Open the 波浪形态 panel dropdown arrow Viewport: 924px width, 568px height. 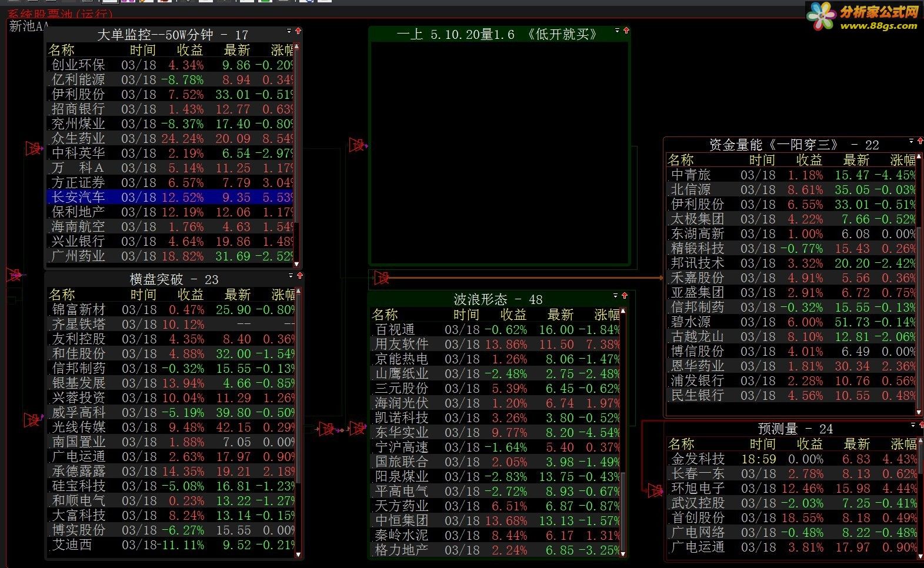(615, 295)
